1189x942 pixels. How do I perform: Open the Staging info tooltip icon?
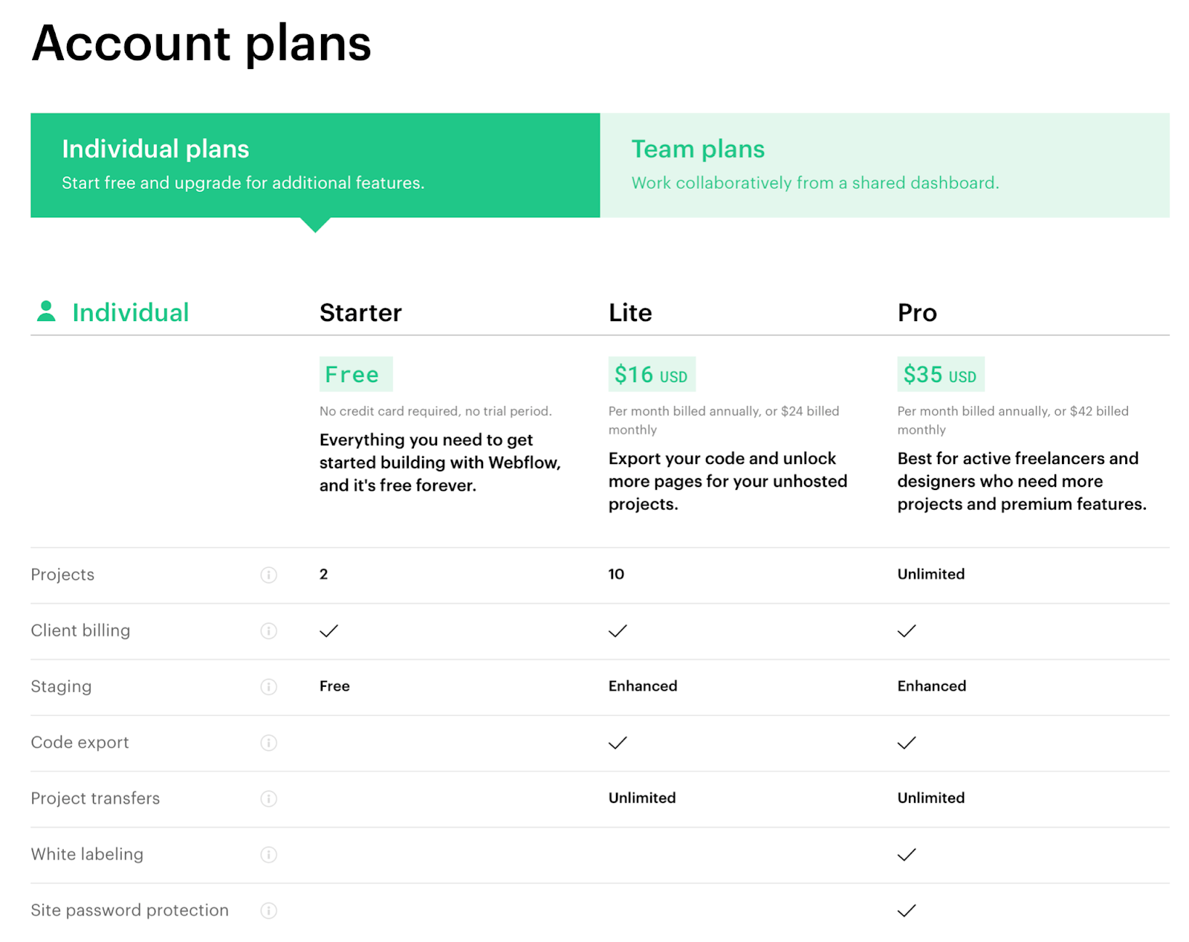pos(268,686)
